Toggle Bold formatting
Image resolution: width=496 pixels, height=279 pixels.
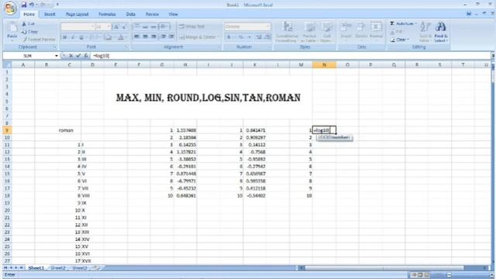tap(64, 38)
